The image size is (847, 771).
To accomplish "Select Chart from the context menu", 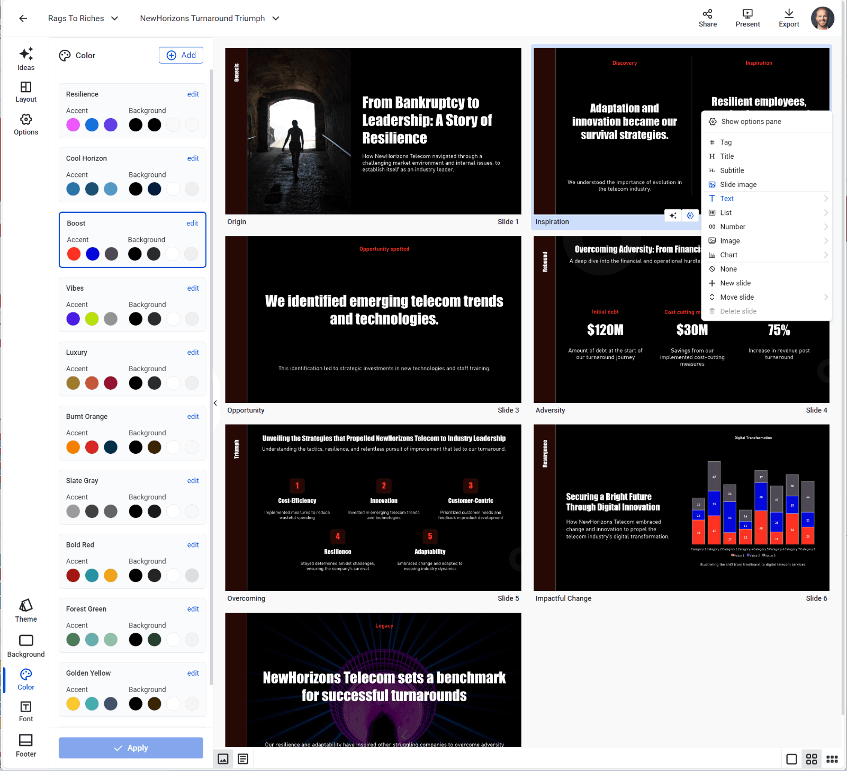I will pos(729,255).
